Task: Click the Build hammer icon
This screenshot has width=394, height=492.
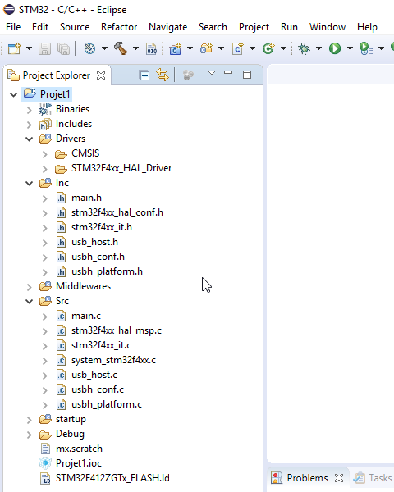Action: 121,48
